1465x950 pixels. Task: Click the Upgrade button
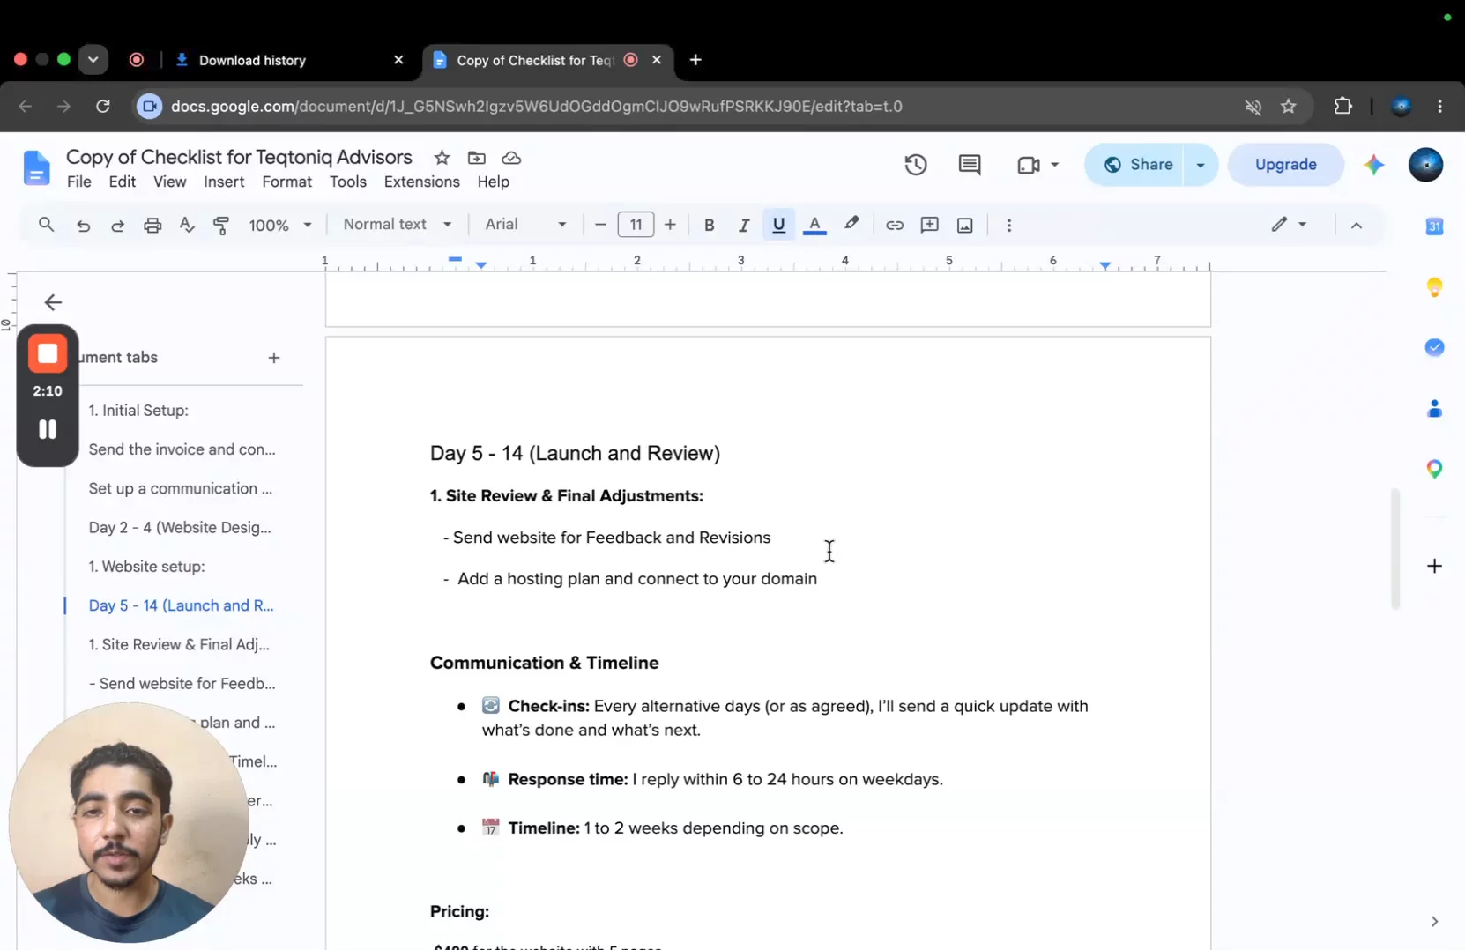(1285, 165)
